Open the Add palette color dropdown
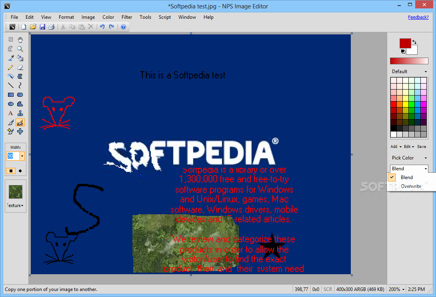Screen dimensions: 436x297 pos(396,146)
